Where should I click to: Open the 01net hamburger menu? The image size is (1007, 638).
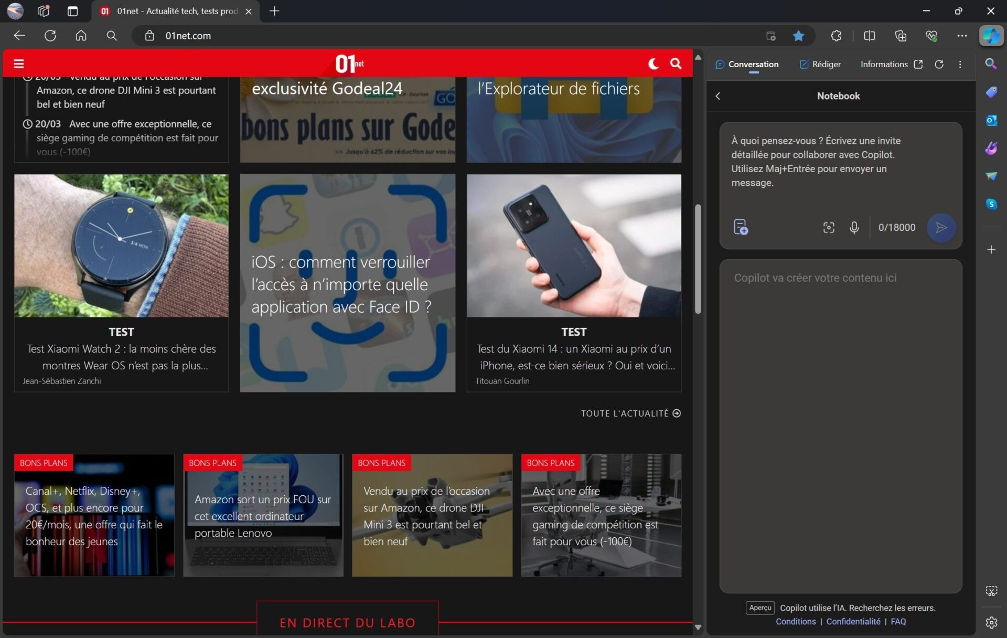coord(19,64)
